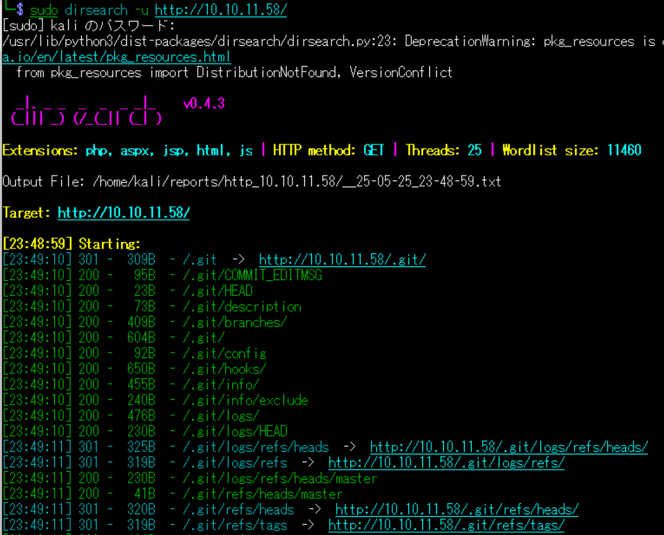Screen dimensions: 664x535
Task: Select the /.git/COMMIT_EDITMSG path
Action: [252, 275]
